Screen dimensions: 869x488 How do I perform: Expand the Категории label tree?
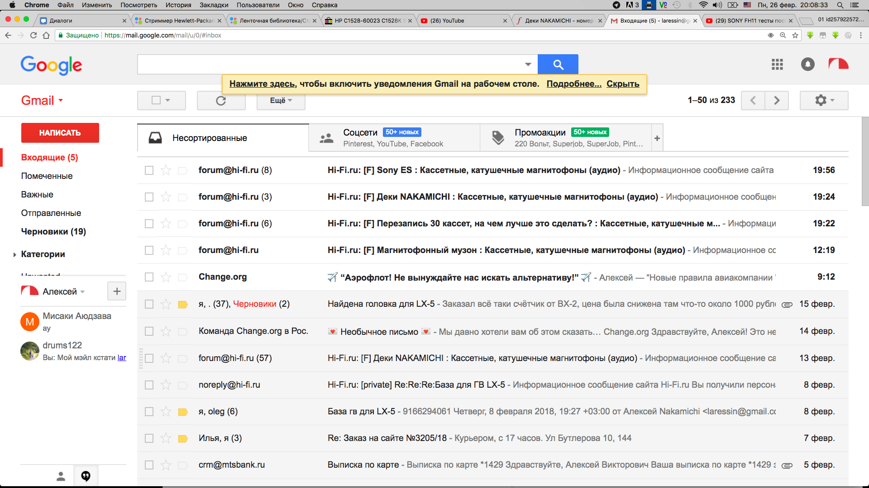pos(15,255)
